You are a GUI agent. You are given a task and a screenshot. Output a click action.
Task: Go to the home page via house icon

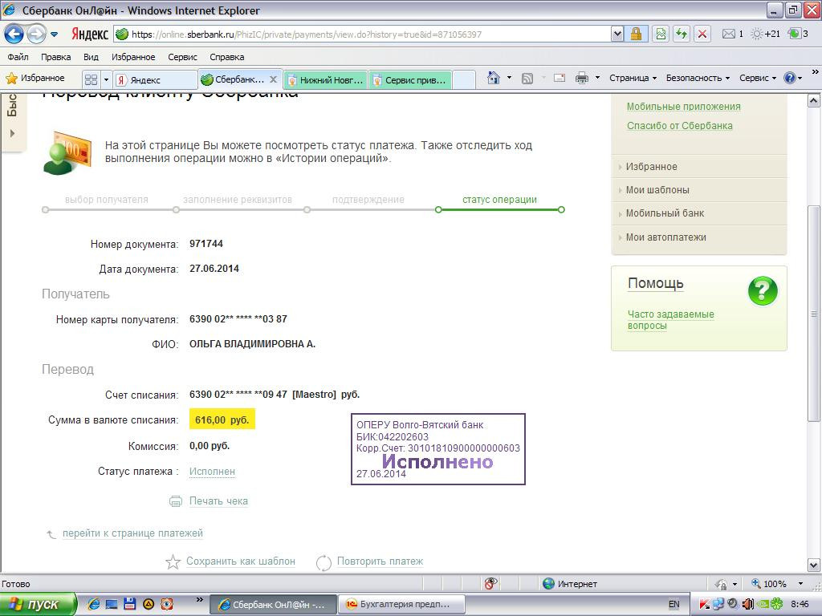(494, 78)
